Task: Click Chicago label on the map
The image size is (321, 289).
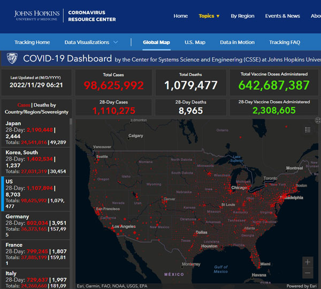Action: (x=239, y=188)
